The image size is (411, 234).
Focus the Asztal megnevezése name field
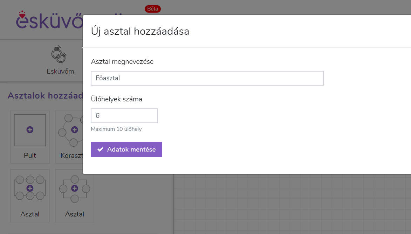coord(207,78)
